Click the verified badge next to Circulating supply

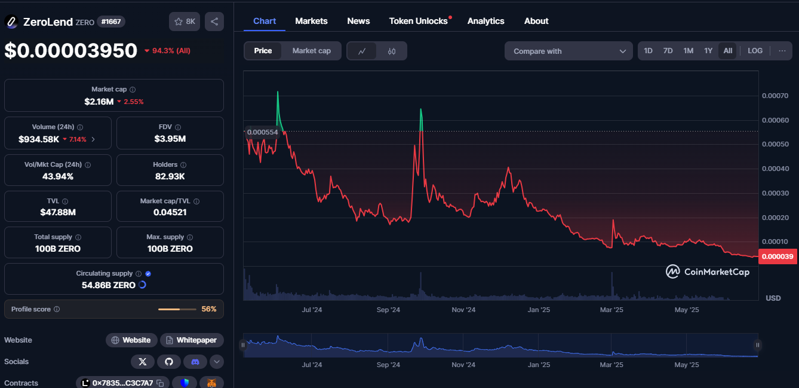[x=148, y=273]
